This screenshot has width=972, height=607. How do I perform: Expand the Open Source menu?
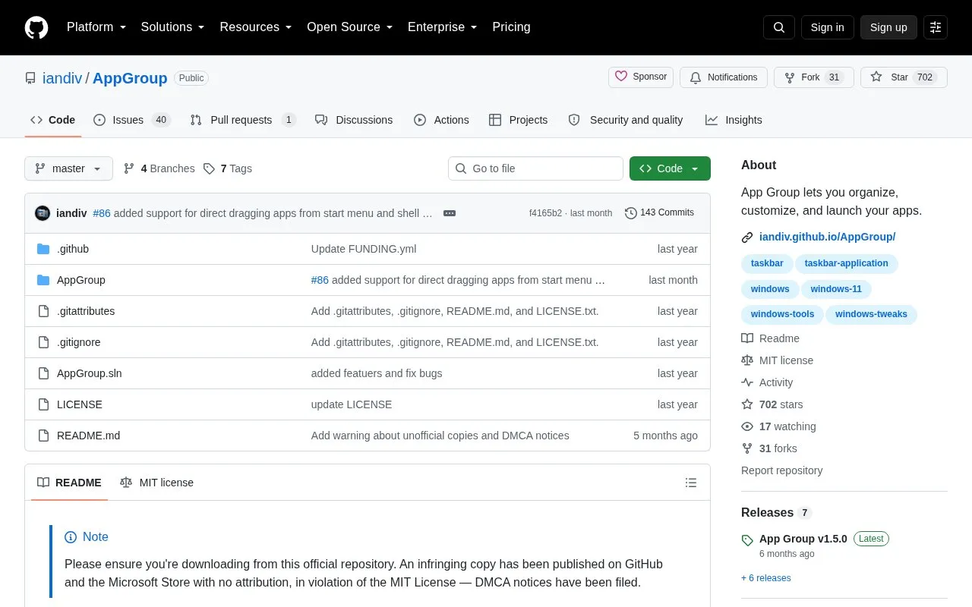pyautogui.click(x=349, y=27)
